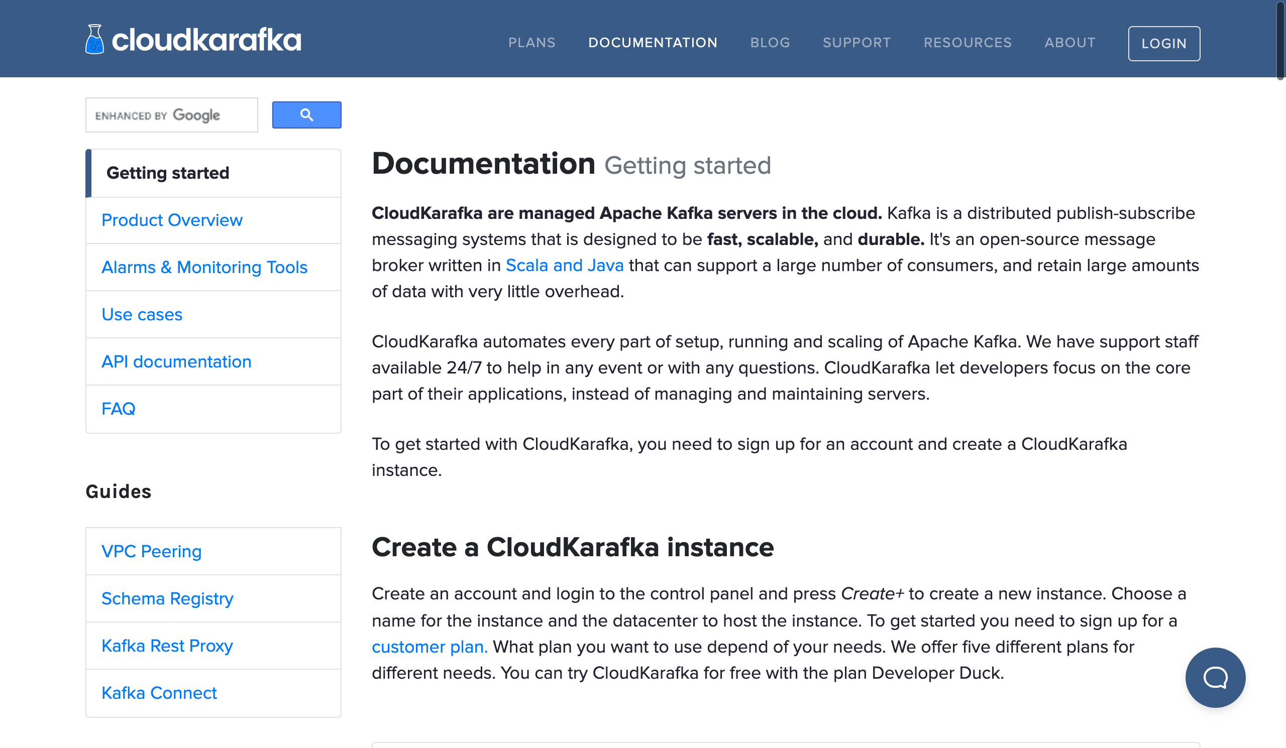Select Getting started in the sidebar

pos(213,173)
